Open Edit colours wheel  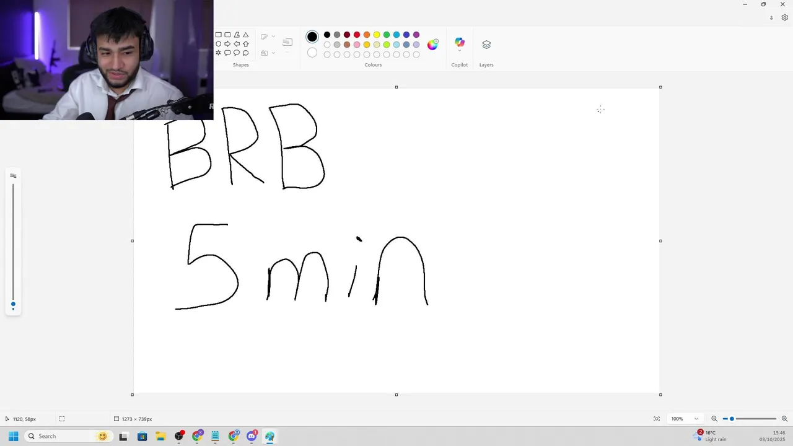432,44
